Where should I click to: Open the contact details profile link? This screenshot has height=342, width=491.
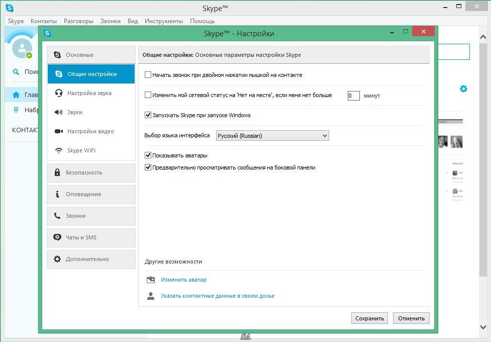(x=217, y=296)
